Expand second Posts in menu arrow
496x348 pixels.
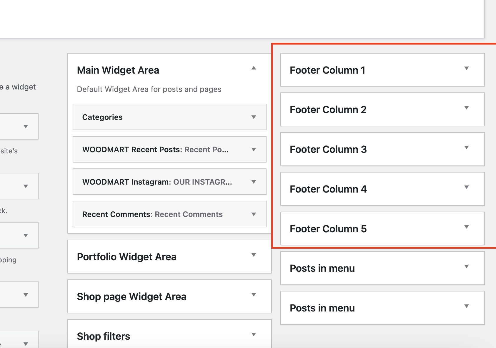(466, 306)
